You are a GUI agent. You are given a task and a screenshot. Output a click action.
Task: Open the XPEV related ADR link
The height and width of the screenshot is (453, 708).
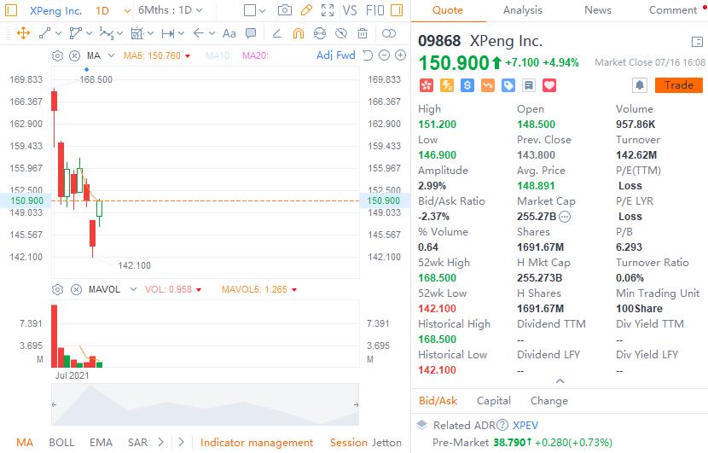(x=525, y=426)
